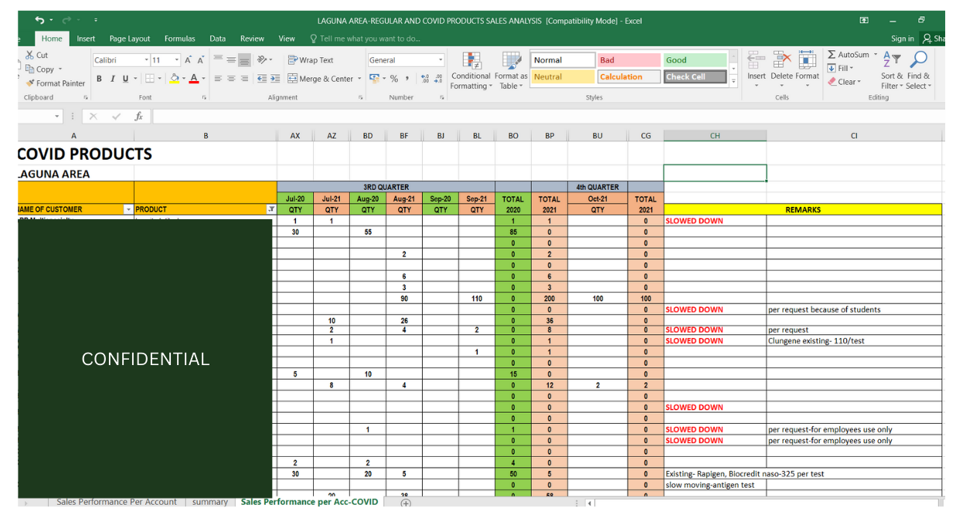The height and width of the screenshot is (521, 956).
Task: Apply the Check Cell style
Action: [x=694, y=77]
